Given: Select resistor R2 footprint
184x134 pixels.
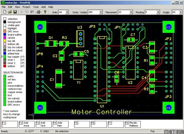Looking at the screenshot, I should pyautogui.click(x=152, y=89).
